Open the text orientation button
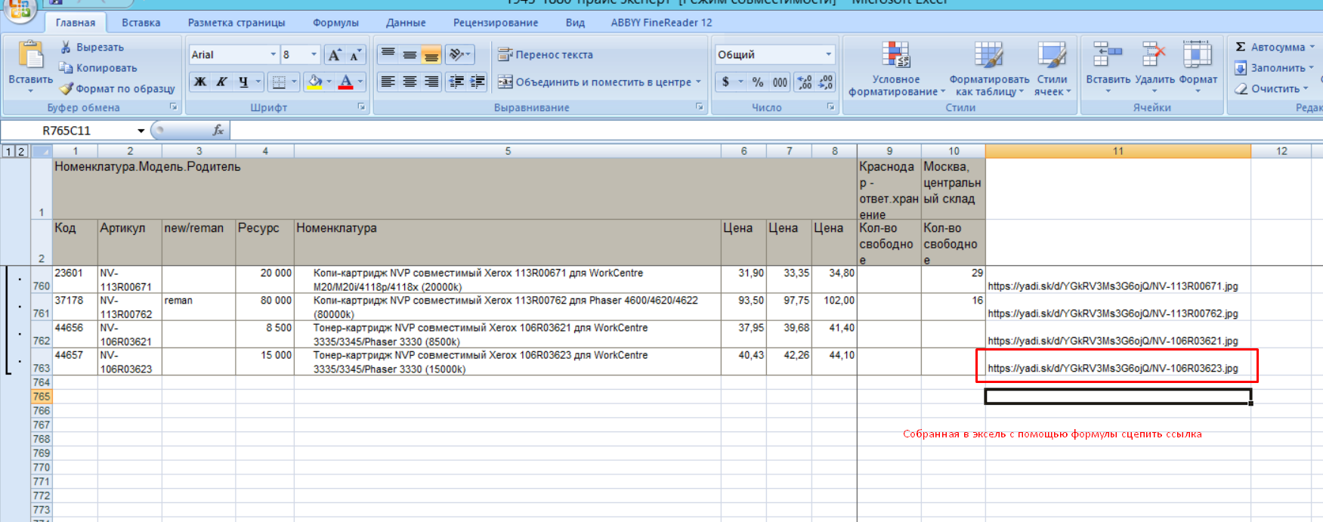Viewport: 1323px width, 522px height. coord(459,54)
